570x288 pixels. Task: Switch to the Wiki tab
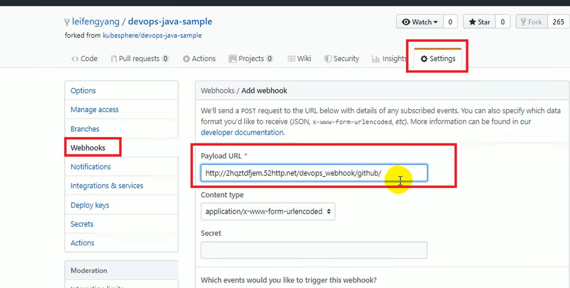[x=299, y=59]
